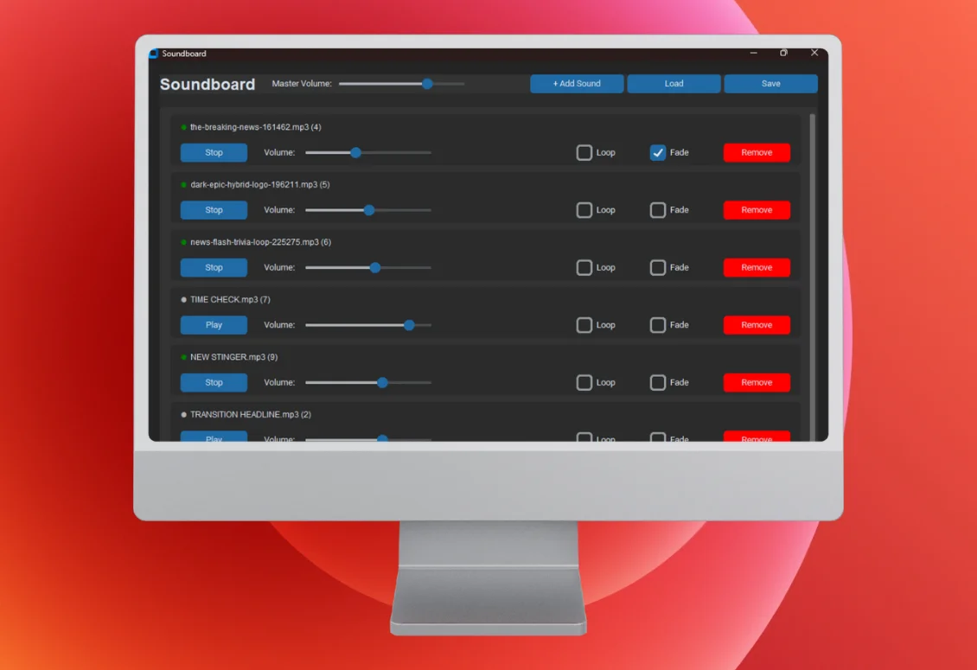Enable Loop for NEW STINGER.mp3
The height and width of the screenshot is (670, 977).
click(x=584, y=382)
